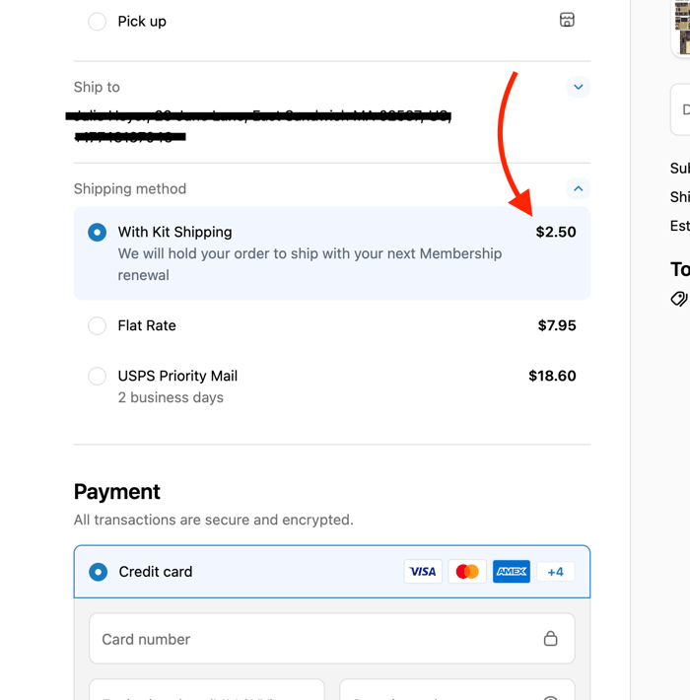Choose the Flat Rate shipping radio button
This screenshot has width=690, height=700.
click(x=97, y=325)
